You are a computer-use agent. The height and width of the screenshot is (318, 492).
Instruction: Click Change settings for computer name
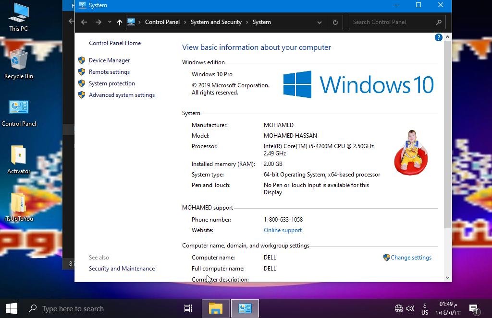(x=411, y=258)
